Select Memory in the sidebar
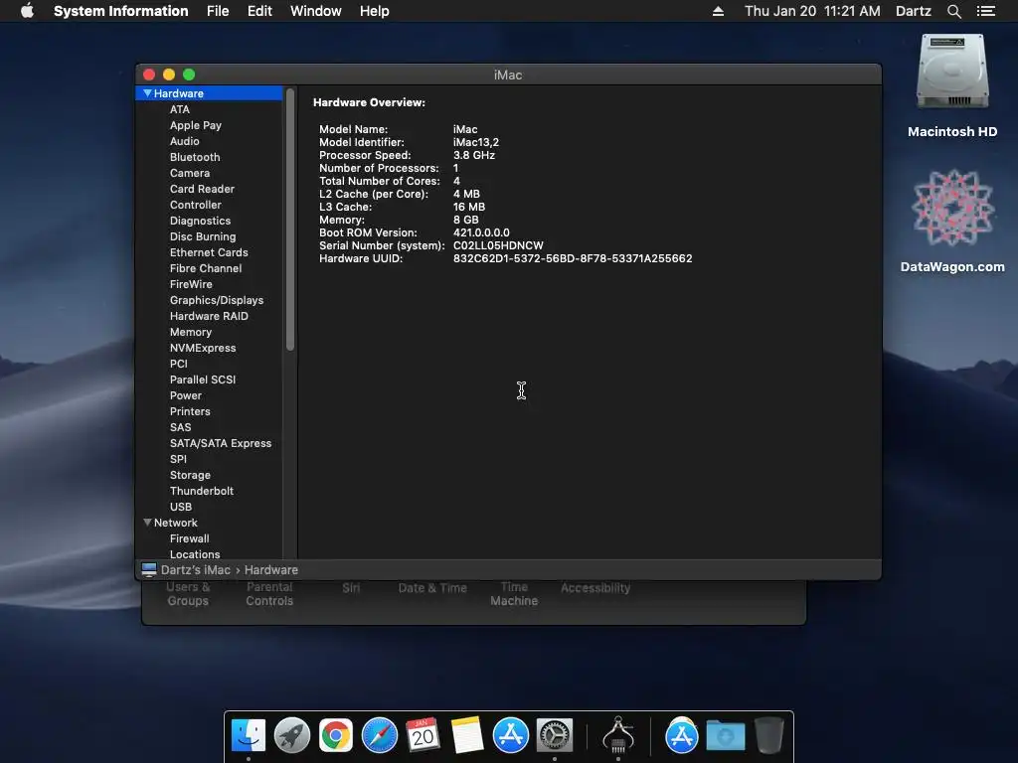Image resolution: width=1018 pixels, height=763 pixels. 190,332
